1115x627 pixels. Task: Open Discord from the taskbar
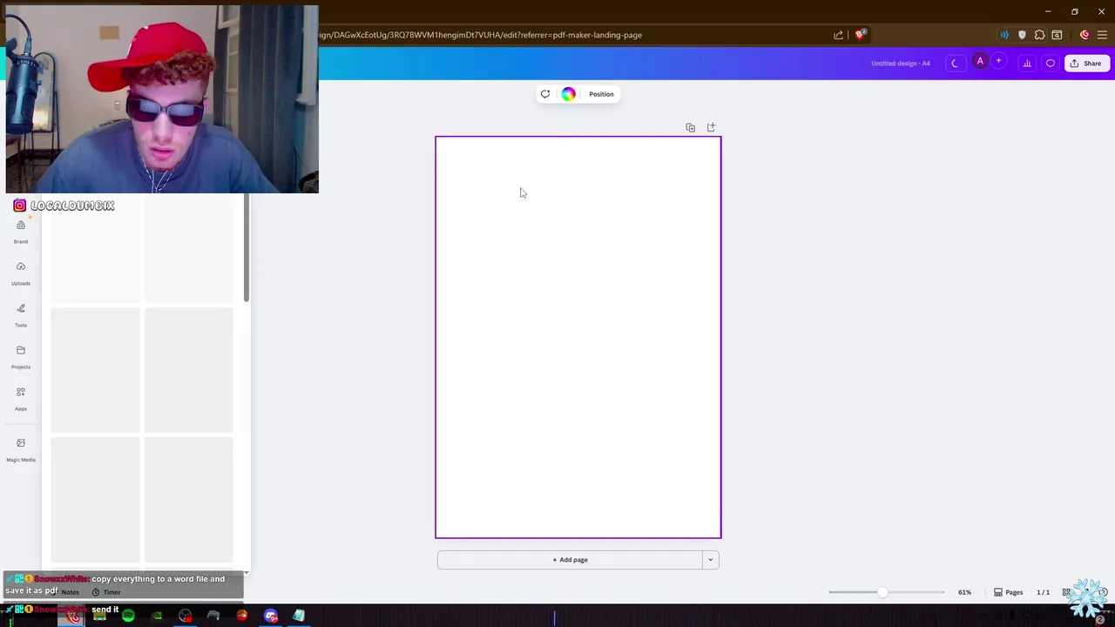coord(271,617)
